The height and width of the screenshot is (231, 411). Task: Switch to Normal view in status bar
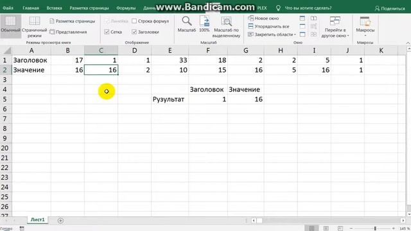311,228
